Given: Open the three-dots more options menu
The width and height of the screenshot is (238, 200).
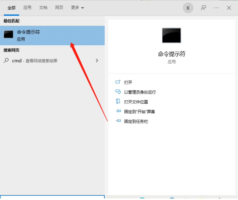Looking at the screenshot, I should (x=216, y=8).
